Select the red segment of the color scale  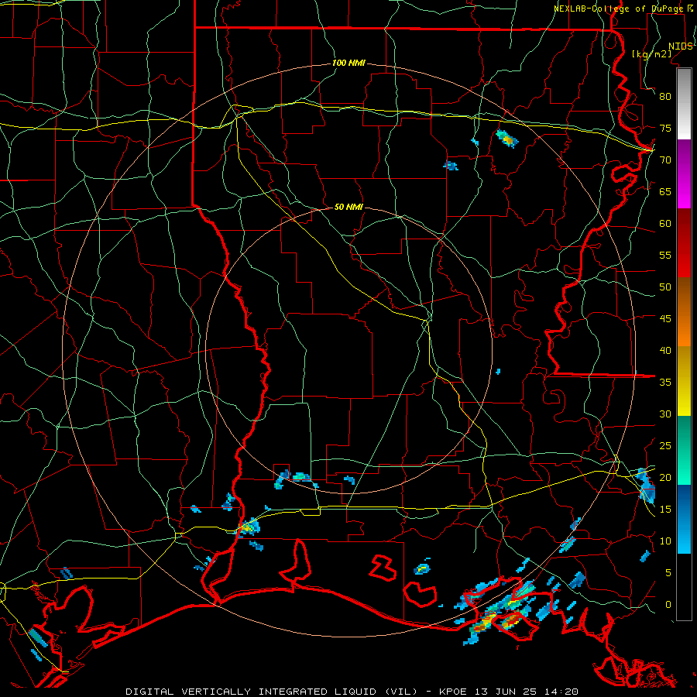[x=684, y=244]
